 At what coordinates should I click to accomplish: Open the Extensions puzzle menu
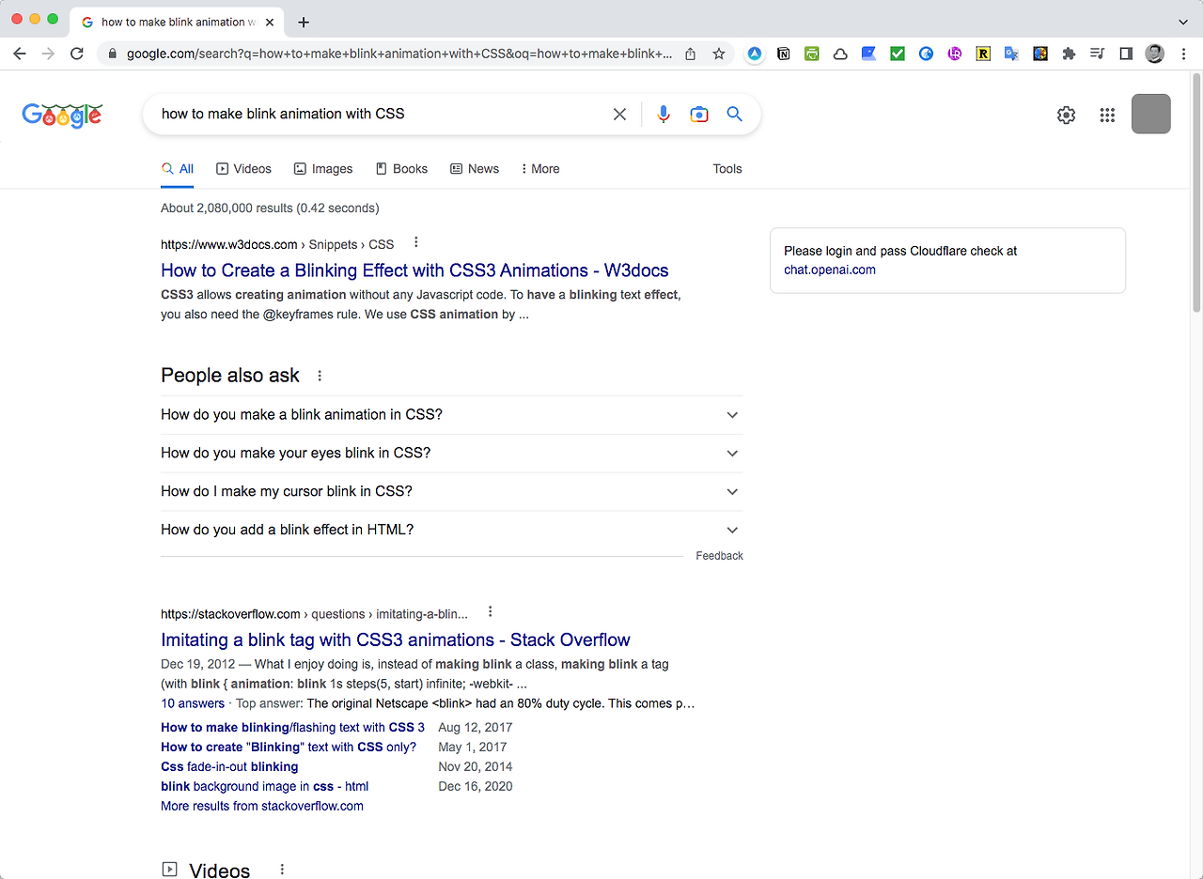(1069, 54)
